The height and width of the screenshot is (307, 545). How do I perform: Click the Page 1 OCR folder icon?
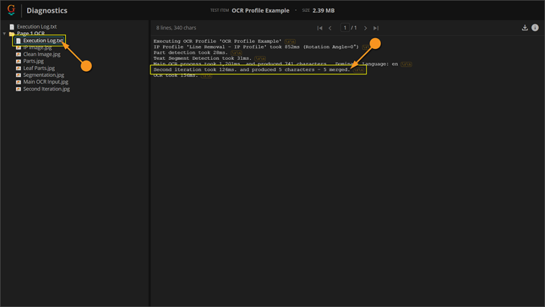tap(12, 34)
